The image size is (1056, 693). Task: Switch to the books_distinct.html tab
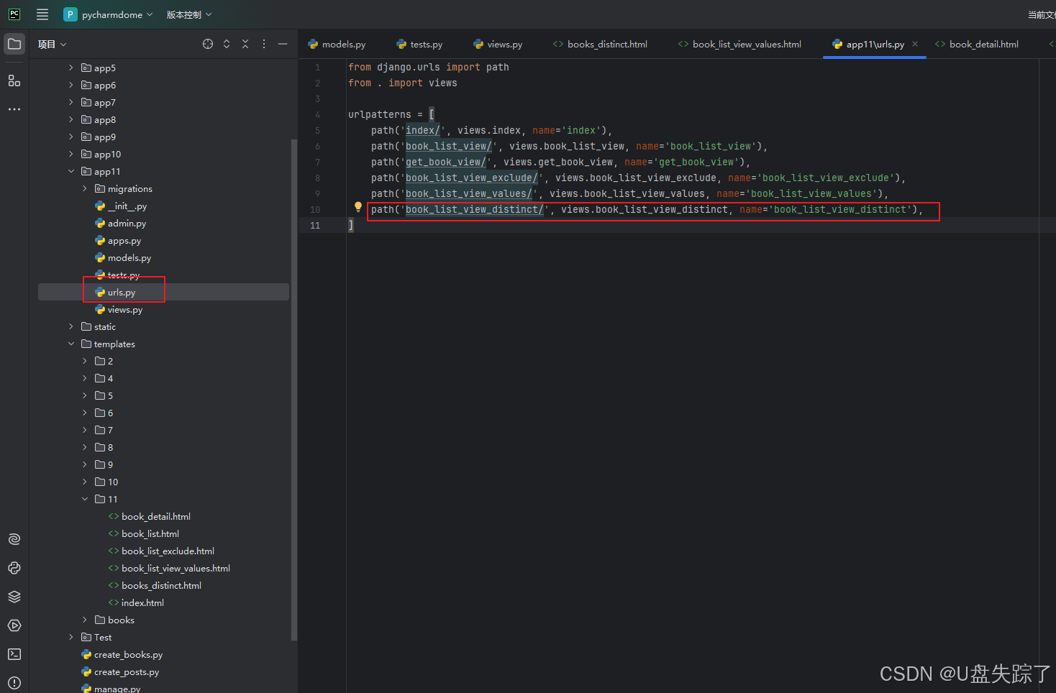(x=600, y=44)
